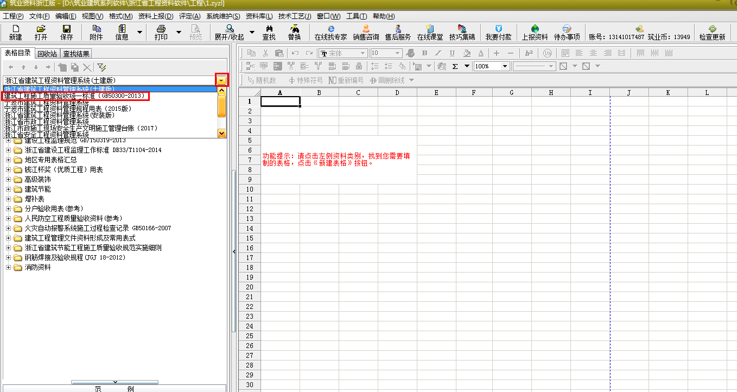Toggle bold text formatting
737x392 pixels.
[424, 53]
